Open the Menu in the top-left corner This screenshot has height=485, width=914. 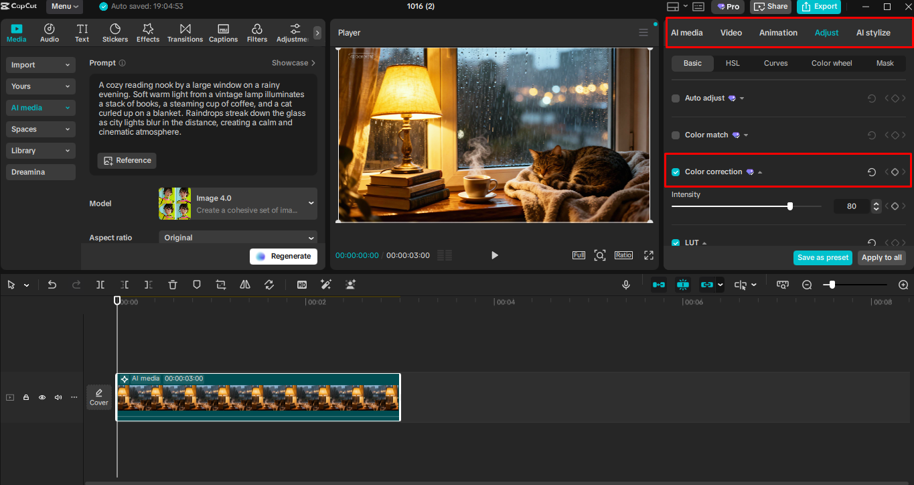pyautogui.click(x=64, y=7)
